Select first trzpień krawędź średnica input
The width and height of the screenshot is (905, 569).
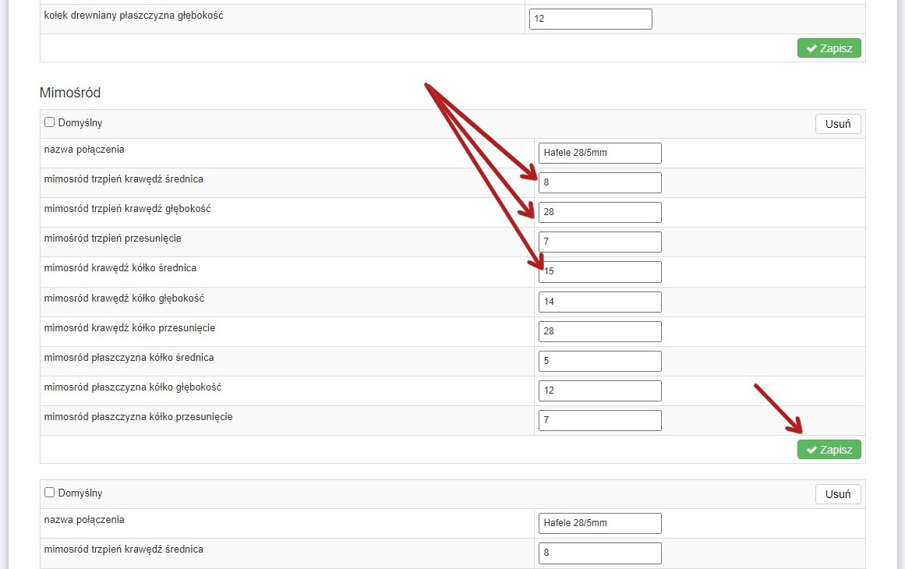pyautogui.click(x=599, y=182)
